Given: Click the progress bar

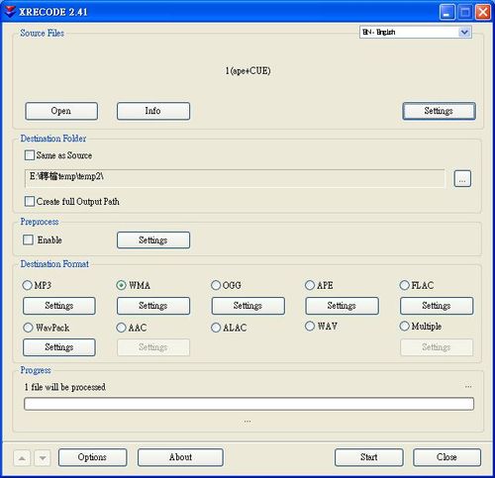Looking at the screenshot, I should point(248,404).
